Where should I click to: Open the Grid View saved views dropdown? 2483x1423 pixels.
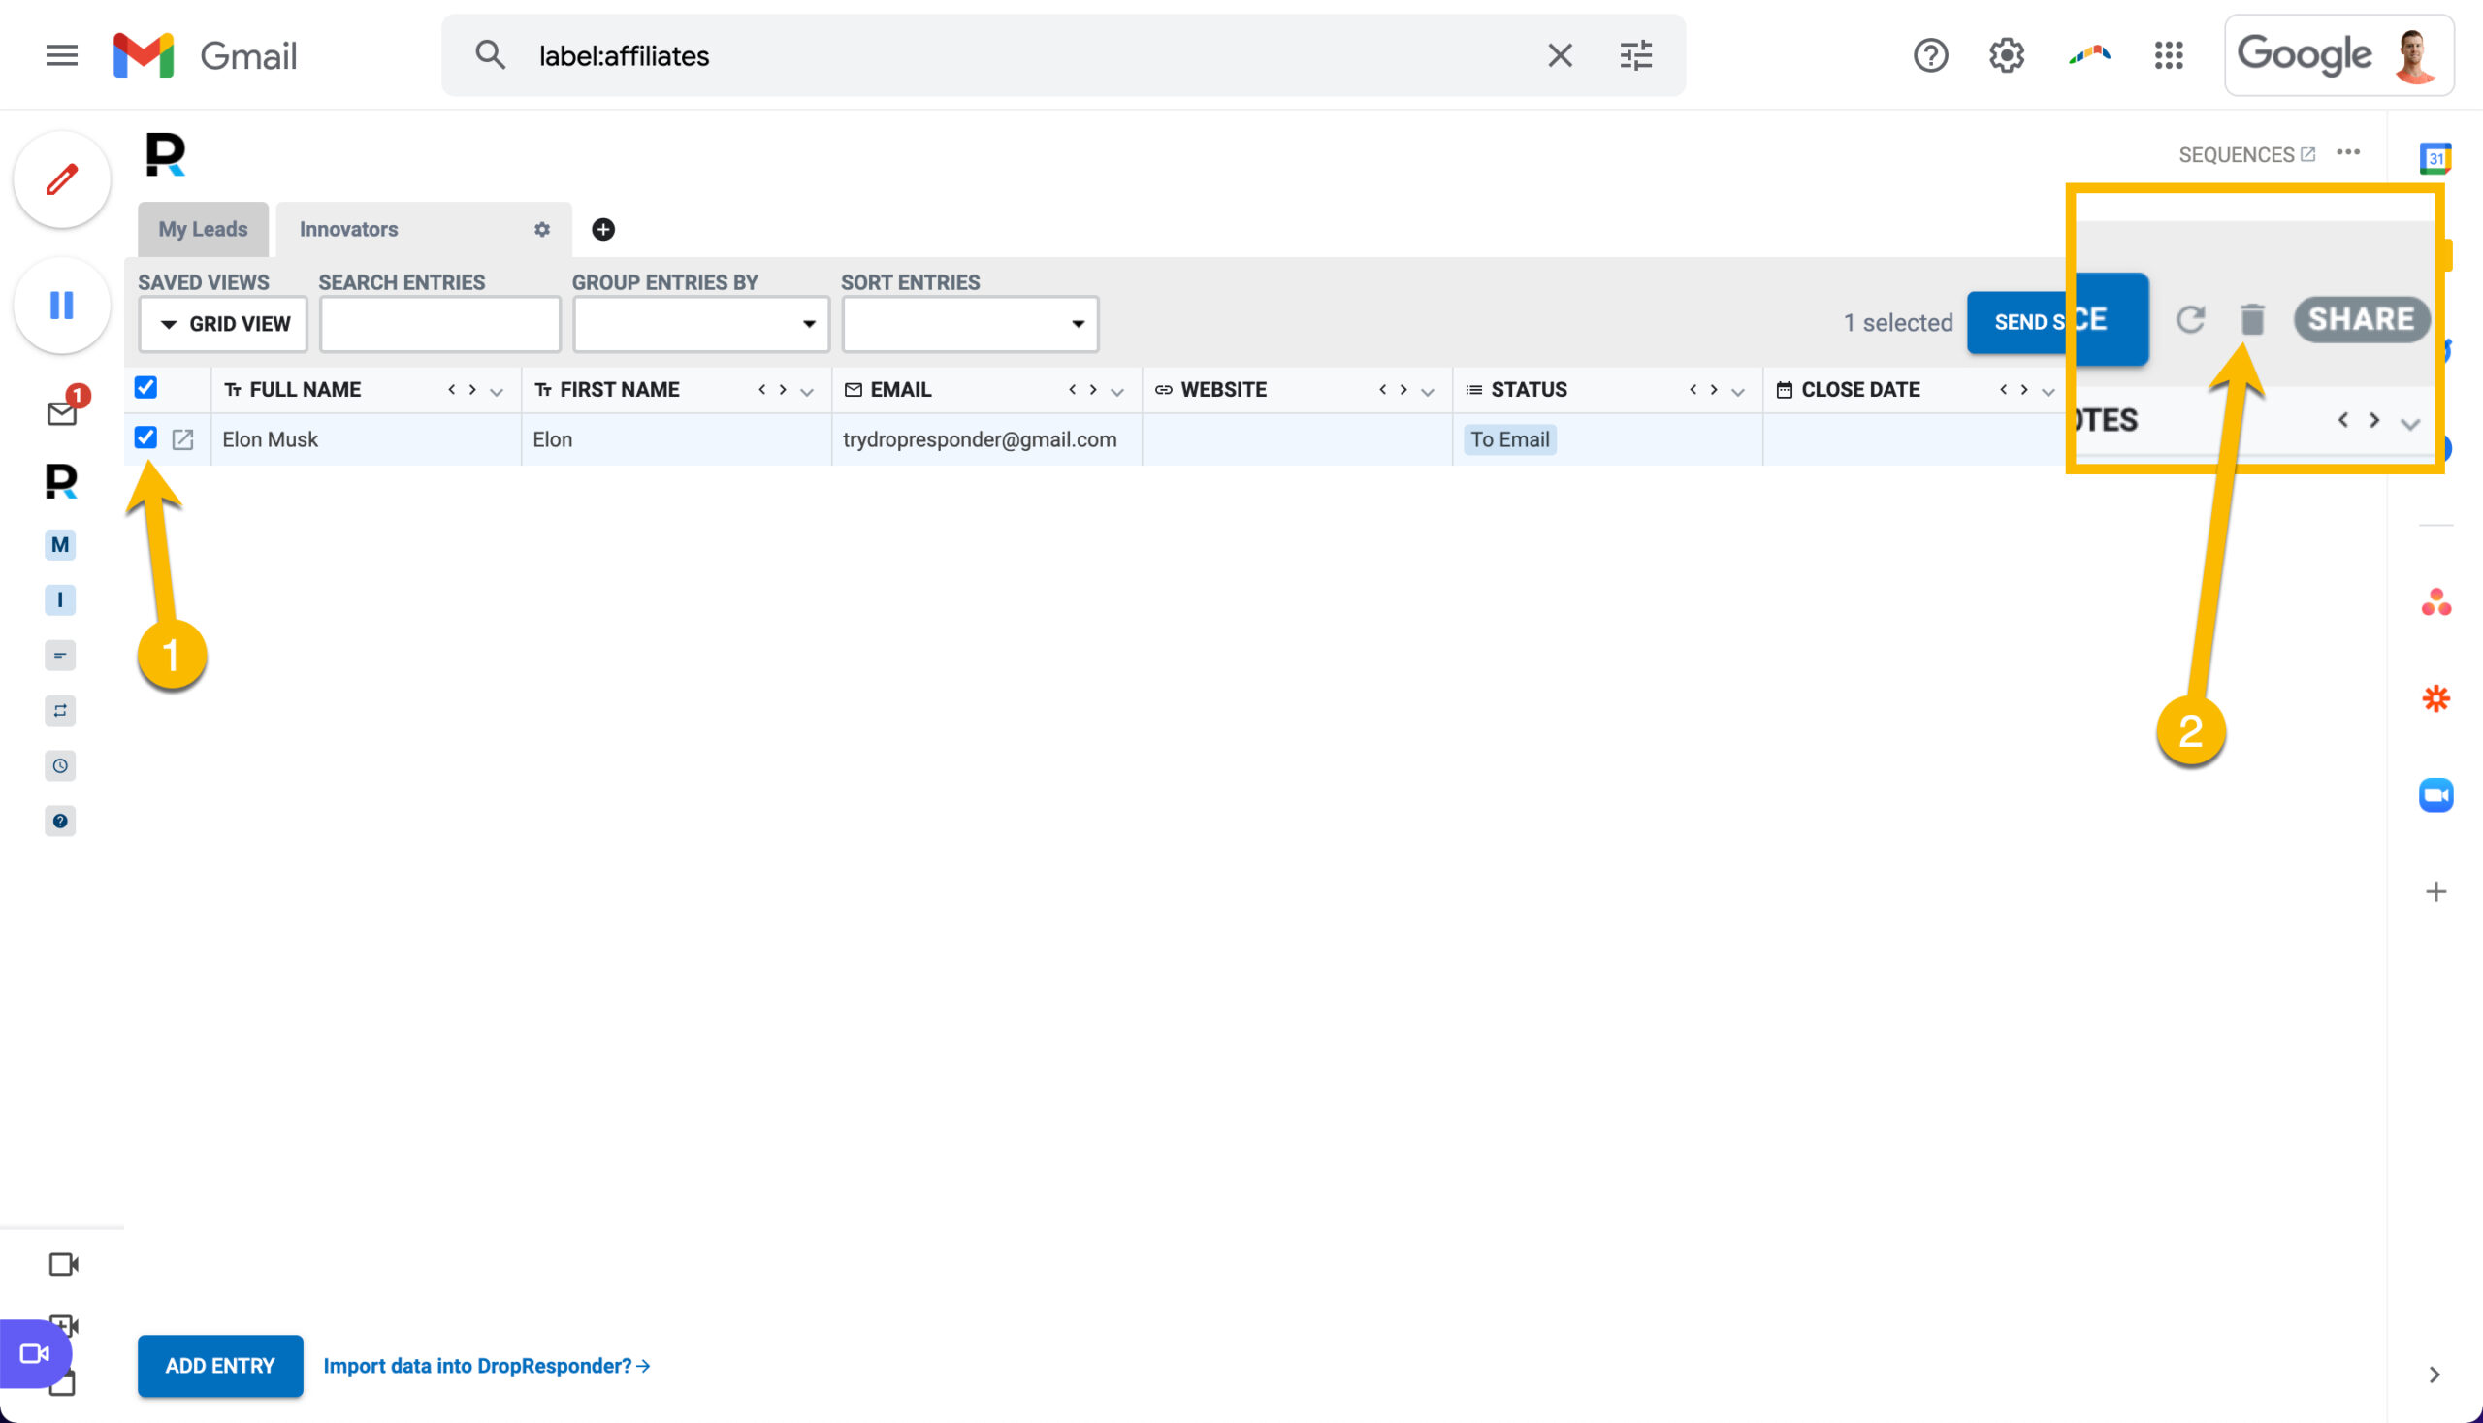[223, 324]
